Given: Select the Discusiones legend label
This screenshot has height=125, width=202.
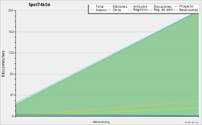Looking at the screenshot, I should point(163,6).
